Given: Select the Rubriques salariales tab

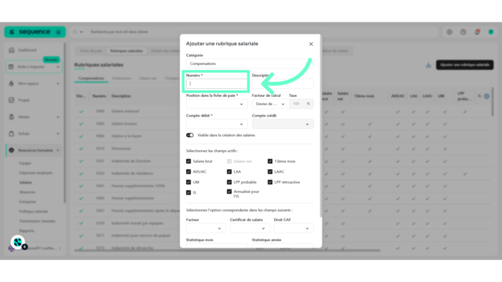Looking at the screenshot, I should tap(126, 51).
